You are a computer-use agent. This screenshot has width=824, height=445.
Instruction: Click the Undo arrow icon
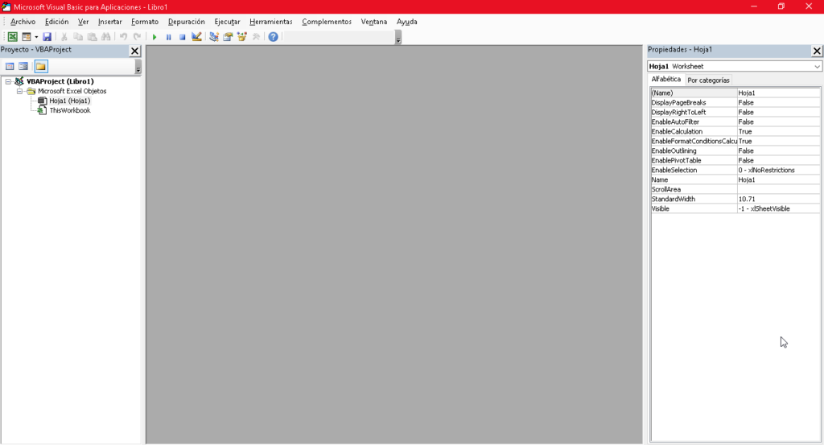coord(123,37)
